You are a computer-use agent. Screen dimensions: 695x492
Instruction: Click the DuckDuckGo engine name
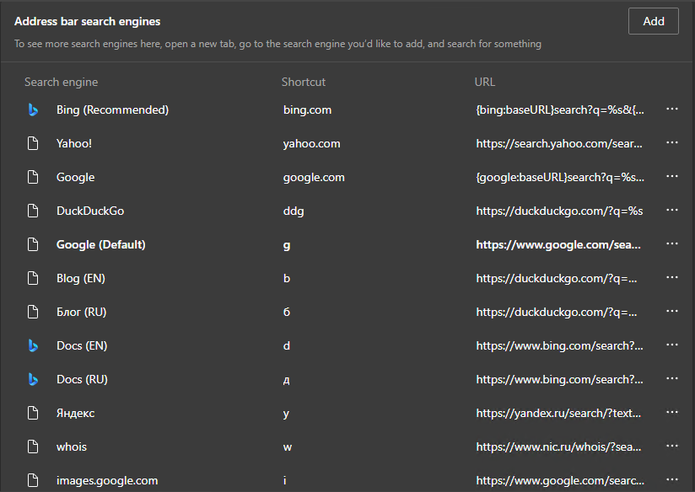coord(90,211)
